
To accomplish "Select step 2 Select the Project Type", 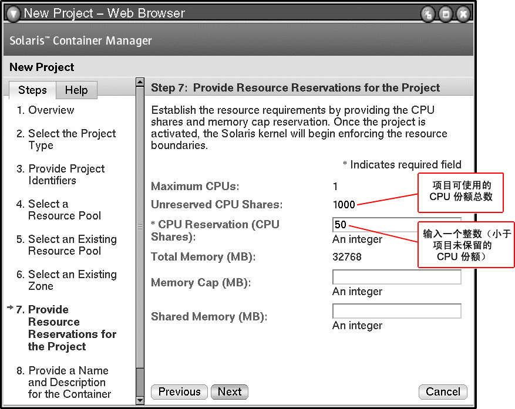I will pyautogui.click(x=66, y=139).
